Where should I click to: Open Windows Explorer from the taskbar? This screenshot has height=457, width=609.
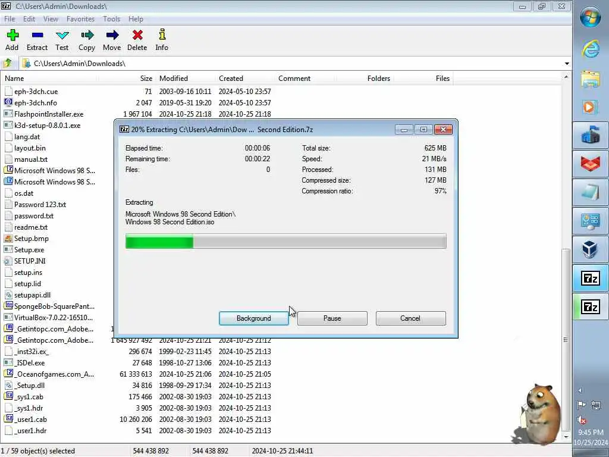point(591,79)
